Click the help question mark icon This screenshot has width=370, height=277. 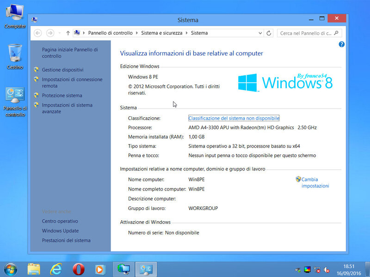coord(341,44)
